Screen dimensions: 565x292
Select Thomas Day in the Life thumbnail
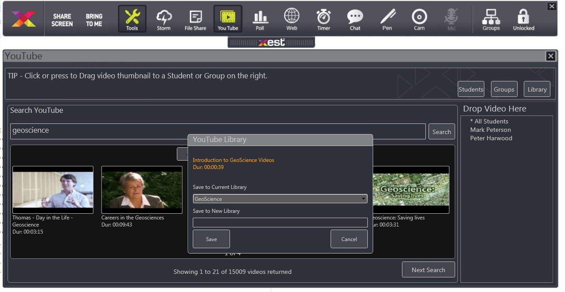coord(53,190)
